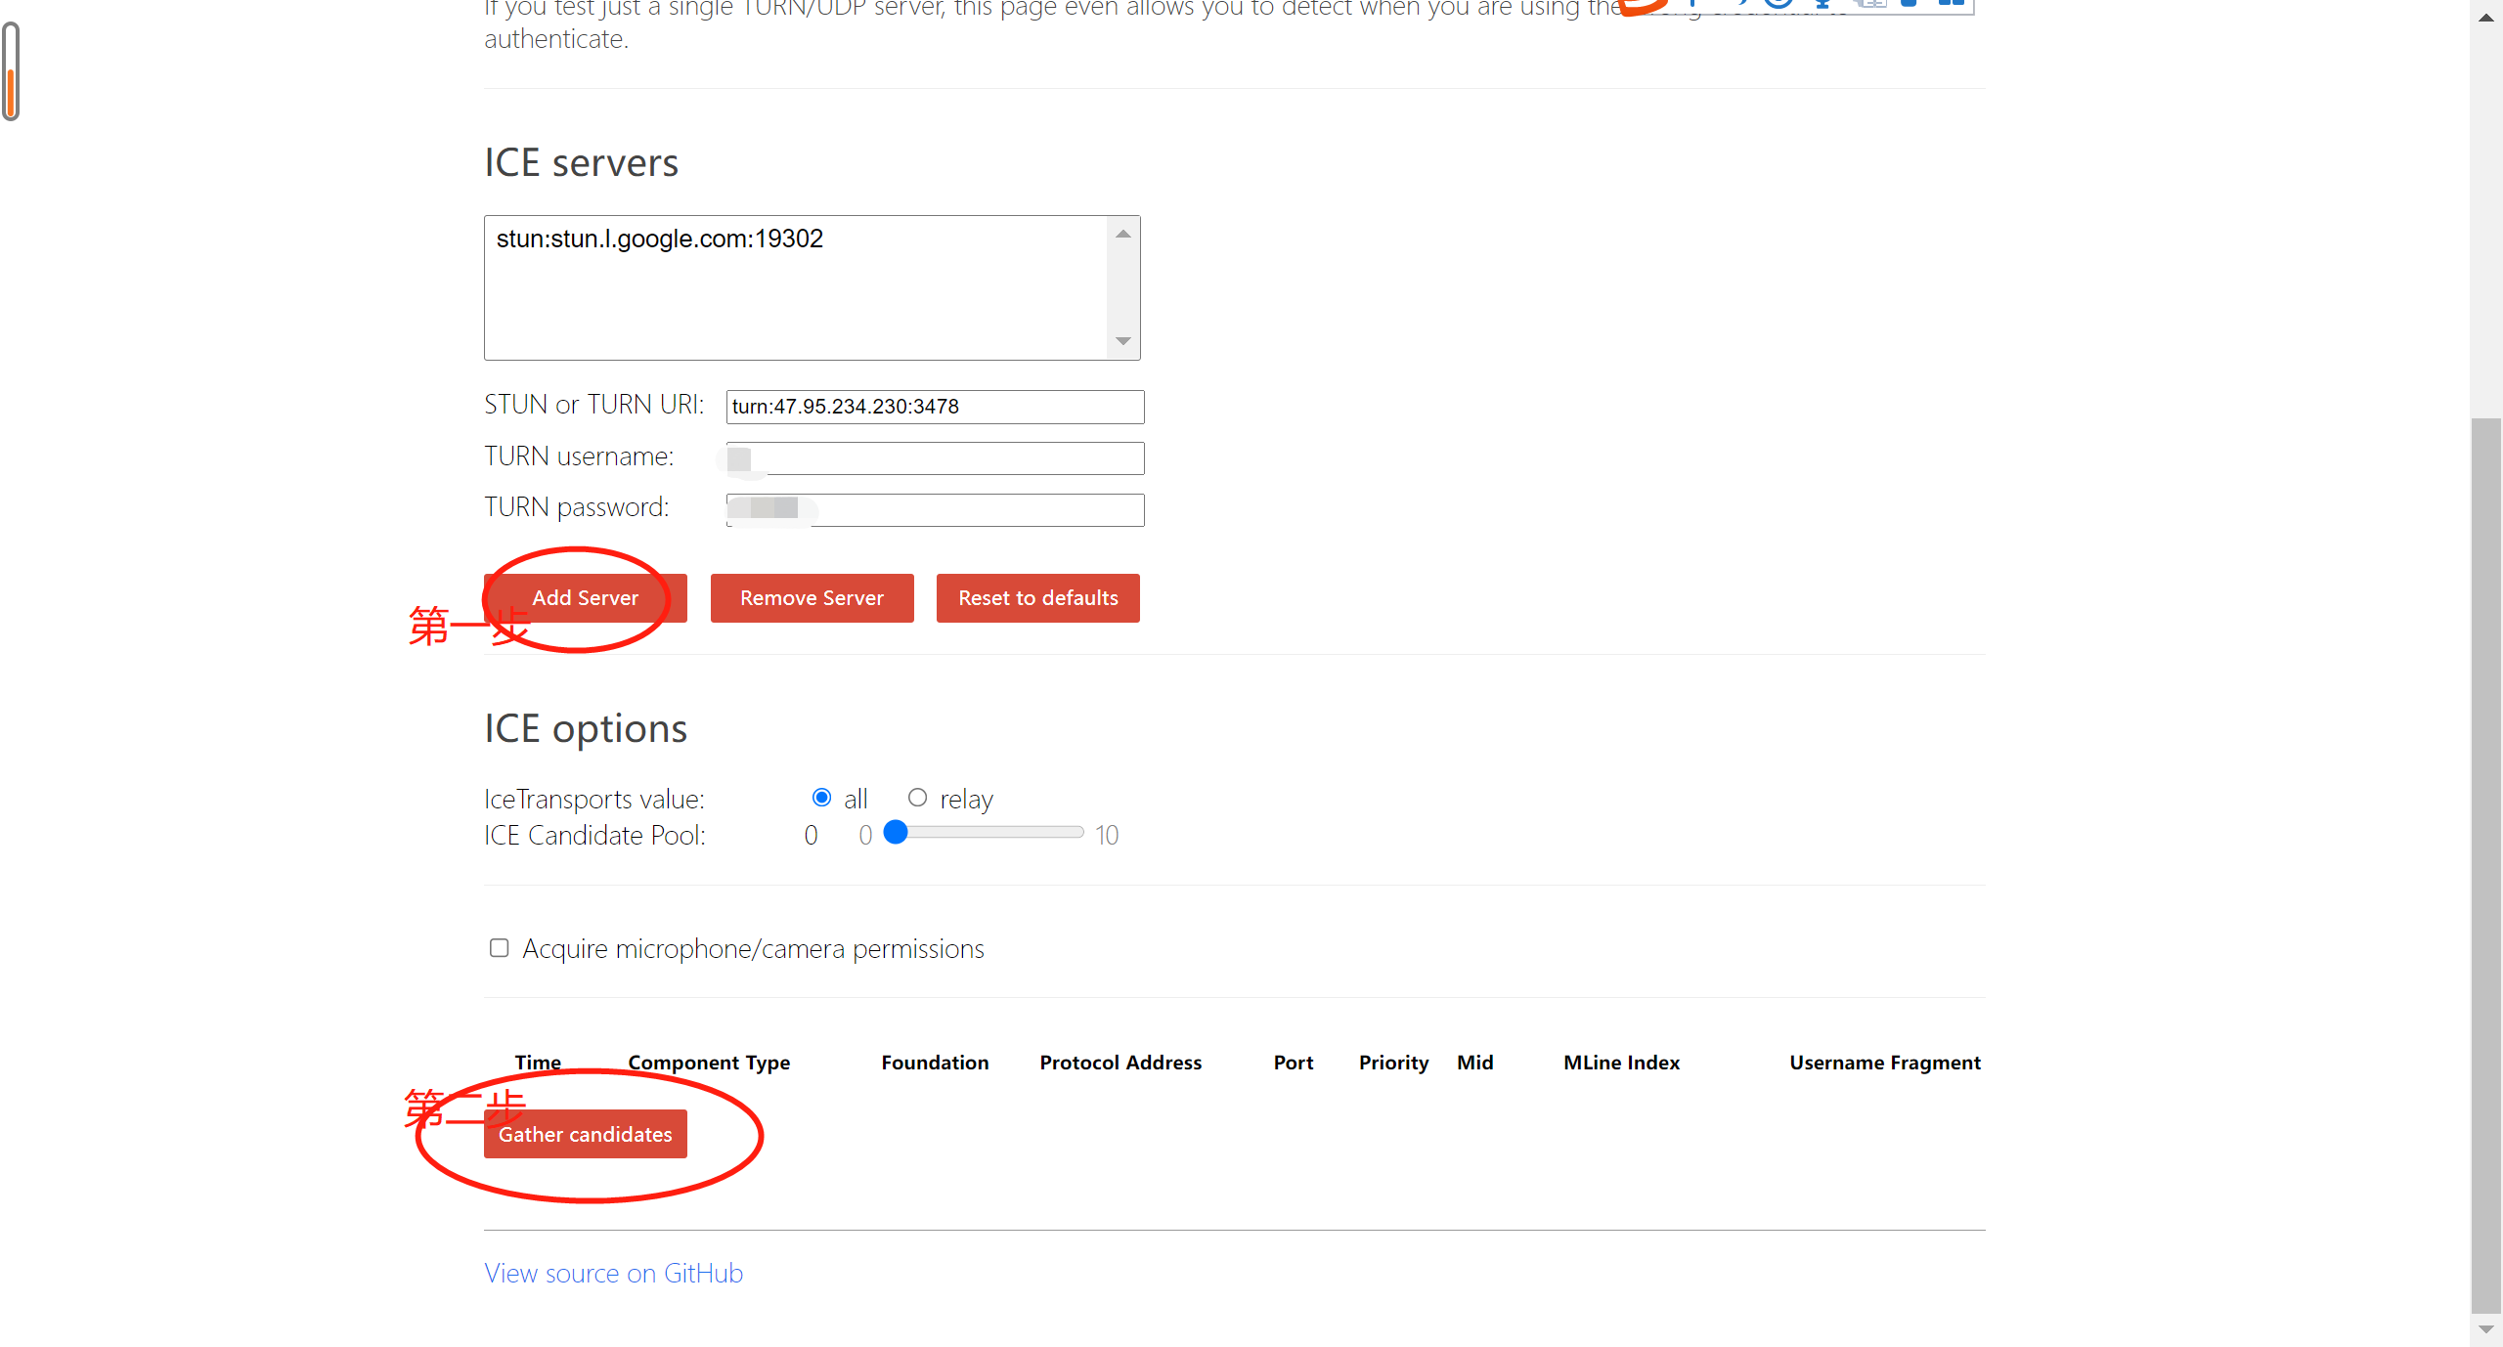2503x1347 pixels.
Task: Focus the TURN username field
Action: (934, 458)
